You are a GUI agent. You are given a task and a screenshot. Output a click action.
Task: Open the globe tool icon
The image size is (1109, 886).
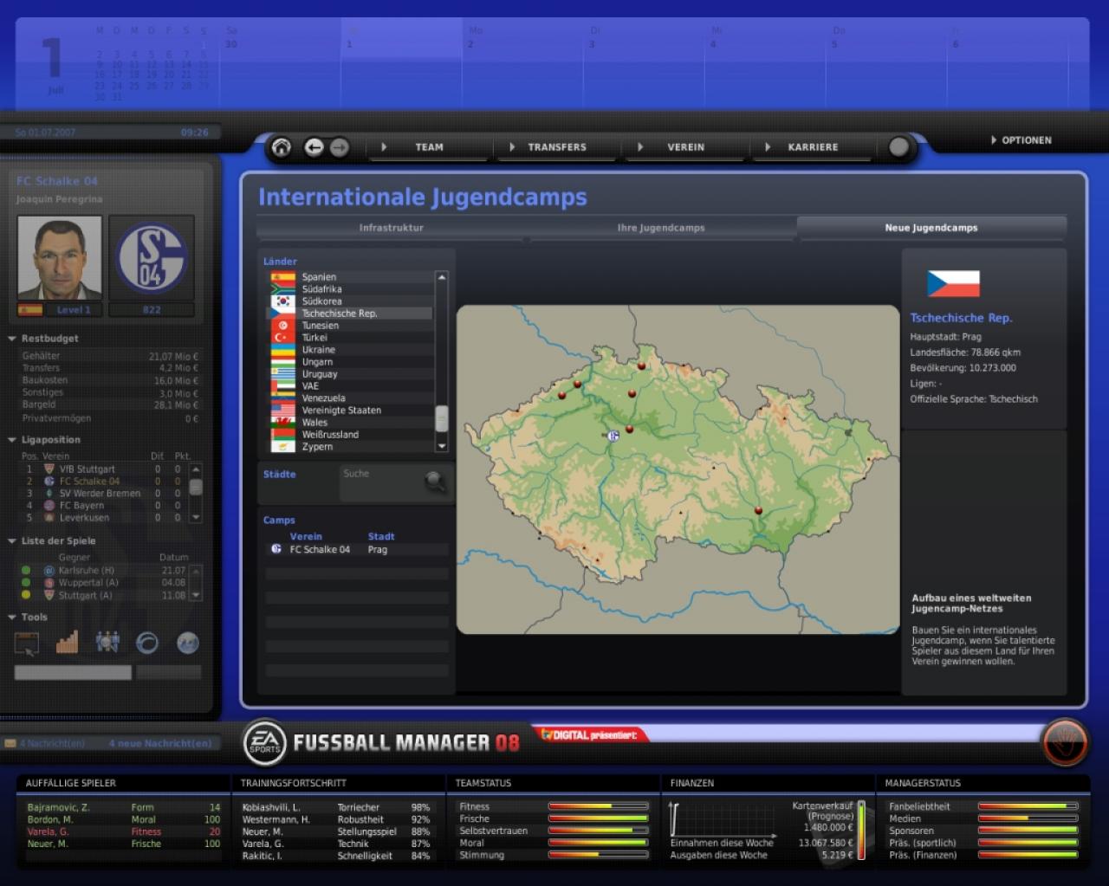pos(187,643)
